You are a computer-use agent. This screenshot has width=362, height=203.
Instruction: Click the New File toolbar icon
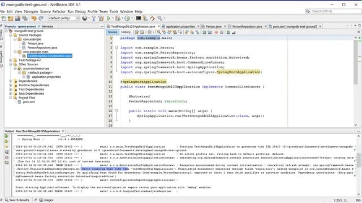point(4,18)
